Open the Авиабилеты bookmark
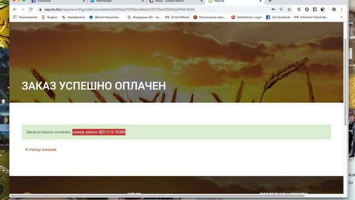 [x=74, y=17]
